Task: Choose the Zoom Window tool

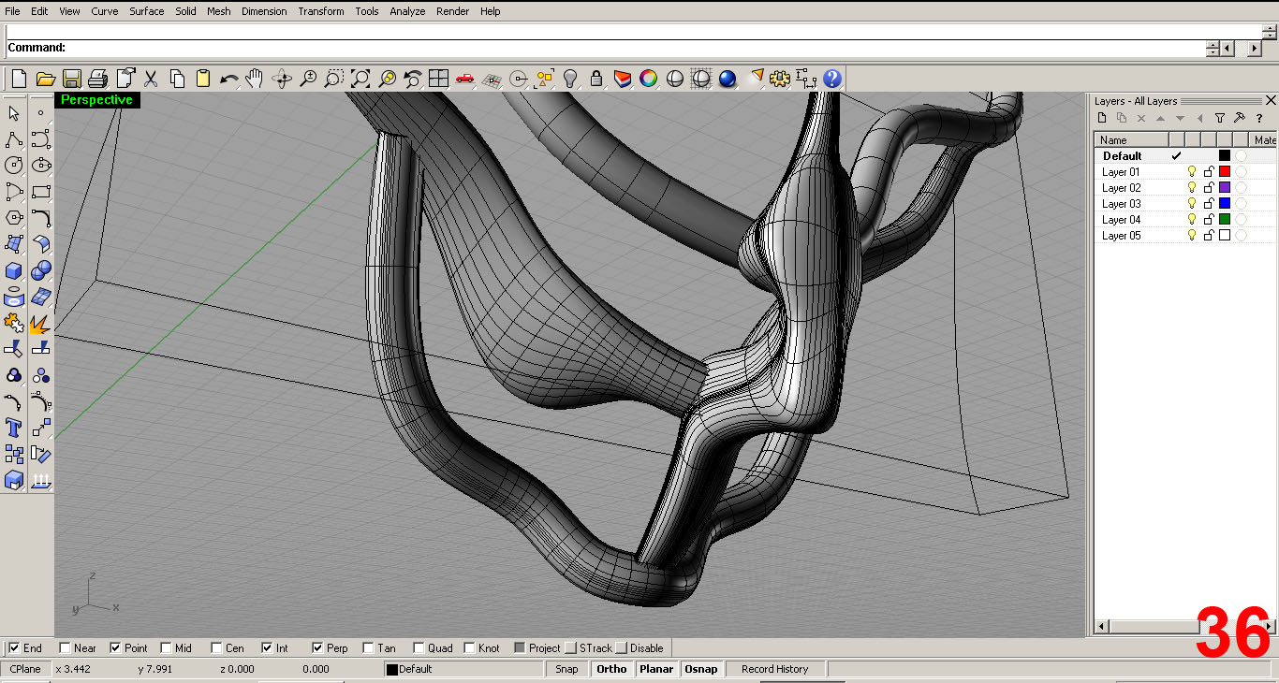Action: pos(334,79)
